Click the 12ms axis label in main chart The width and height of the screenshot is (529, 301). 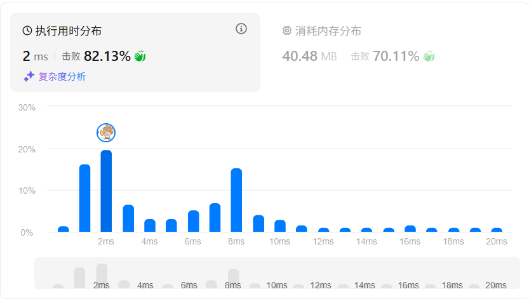coord(323,241)
